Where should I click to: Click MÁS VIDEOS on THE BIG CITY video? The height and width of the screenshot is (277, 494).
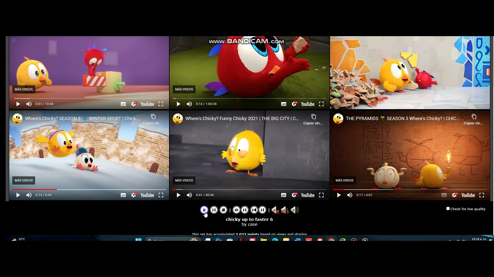tap(184, 180)
